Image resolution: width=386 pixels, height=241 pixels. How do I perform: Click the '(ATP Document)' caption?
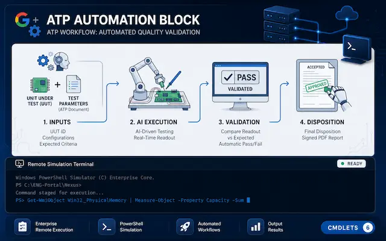pyautogui.click(x=74, y=110)
